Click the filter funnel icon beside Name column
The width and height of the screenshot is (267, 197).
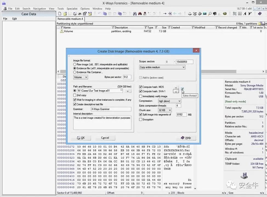62,27
